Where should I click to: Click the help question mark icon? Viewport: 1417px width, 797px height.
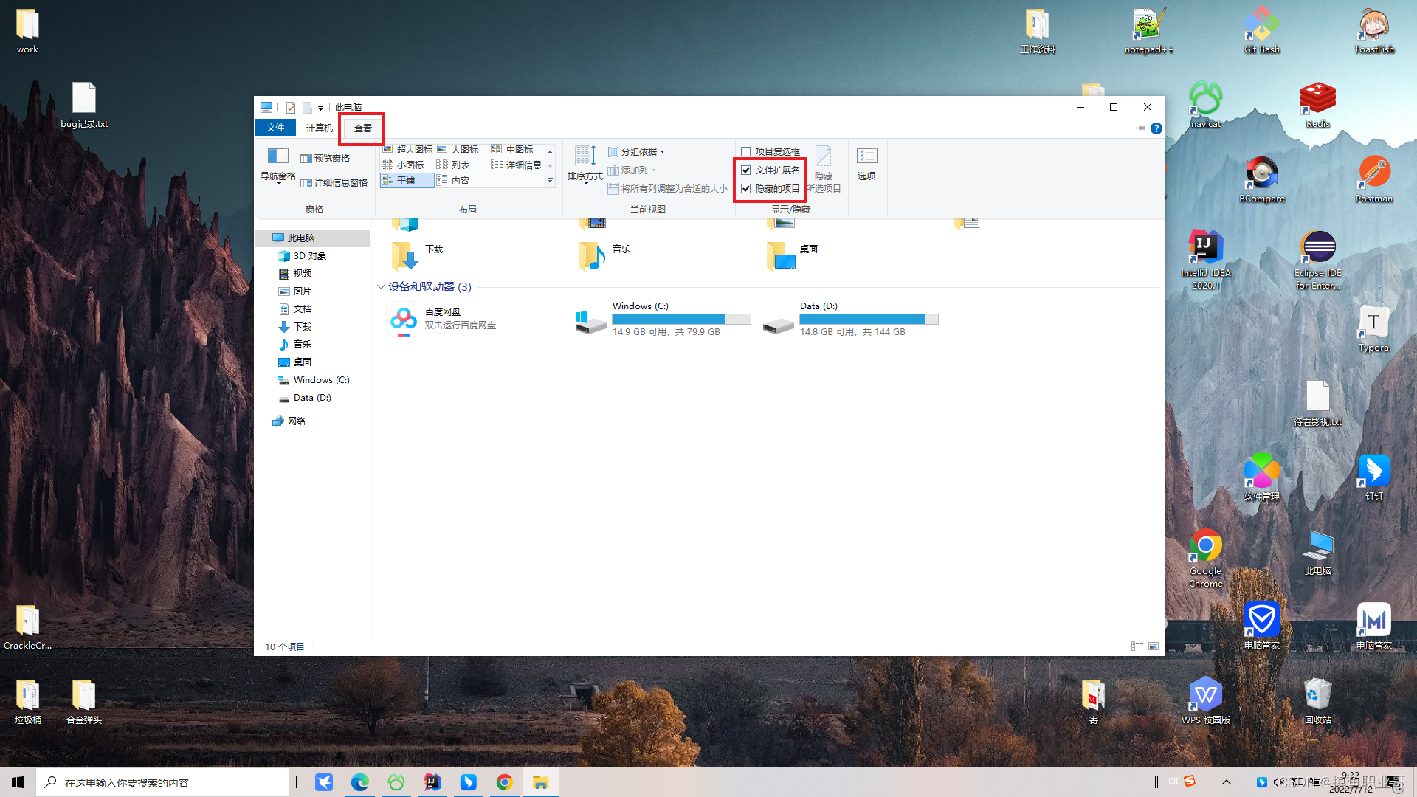pos(1156,128)
